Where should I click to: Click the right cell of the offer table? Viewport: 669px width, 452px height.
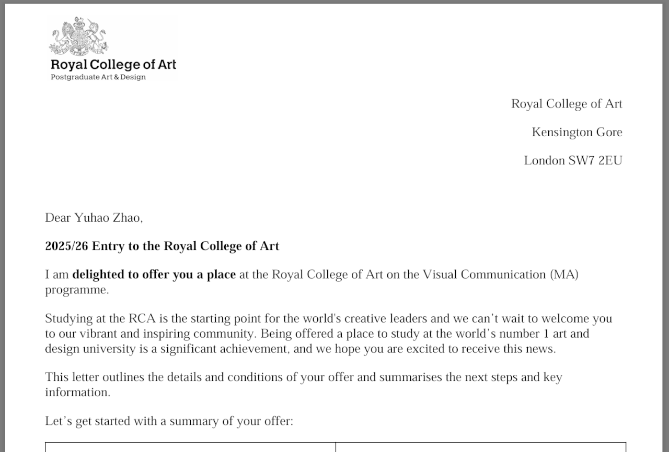click(x=480, y=447)
